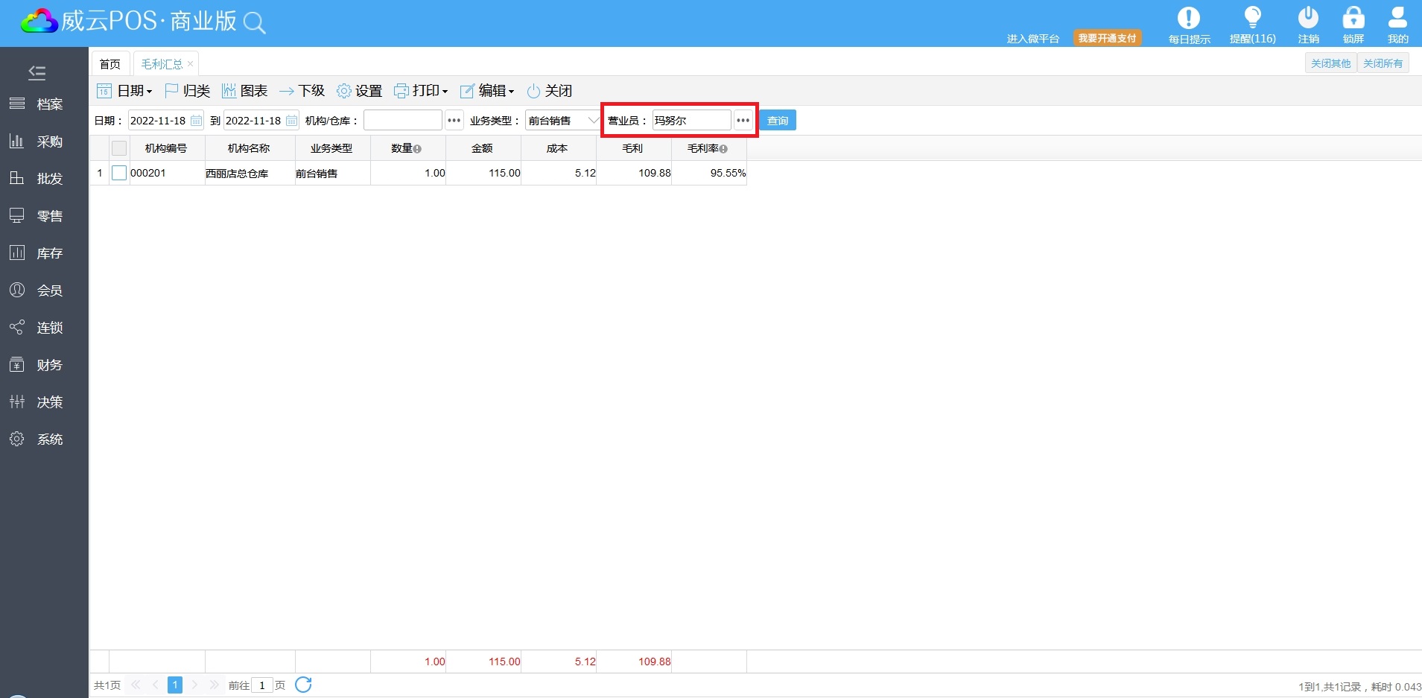Switch to the 首页 tab
Image resolution: width=1422 pixels, height=698 pixels.
110,64
